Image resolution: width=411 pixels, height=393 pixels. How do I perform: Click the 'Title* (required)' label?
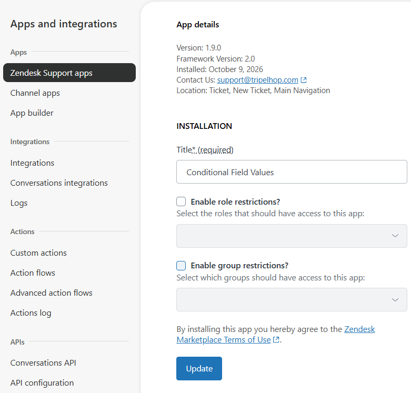coord(205,150)
